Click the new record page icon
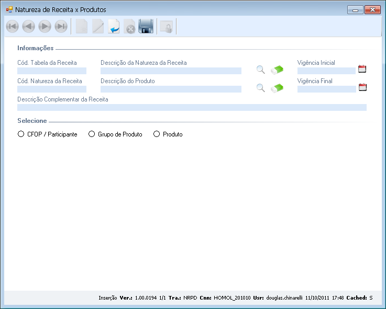 click(x=82, y=26)
